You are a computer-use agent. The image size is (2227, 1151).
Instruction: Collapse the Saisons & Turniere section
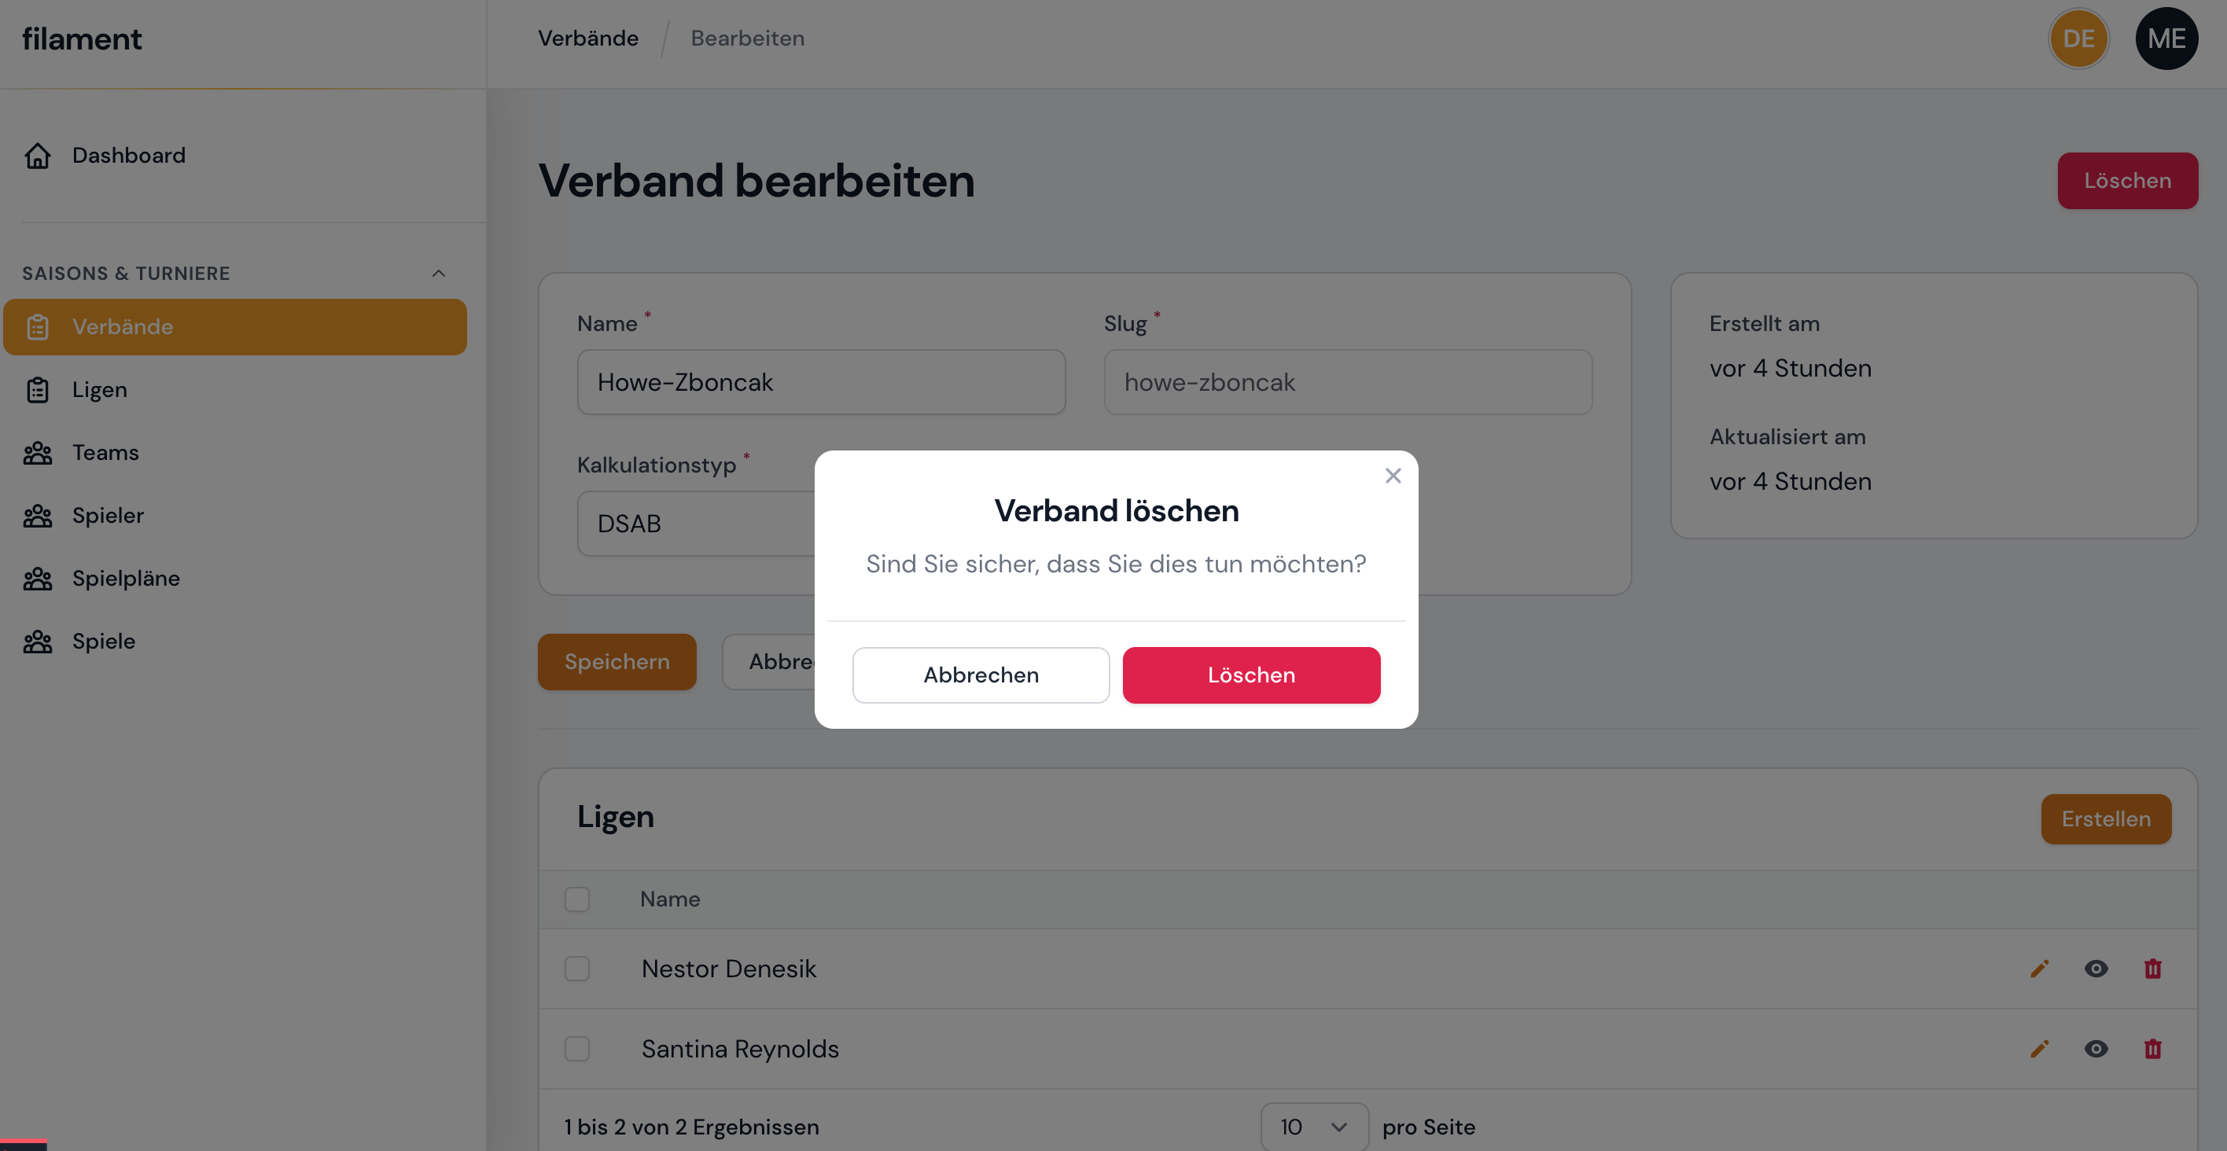tap(439, 273)
